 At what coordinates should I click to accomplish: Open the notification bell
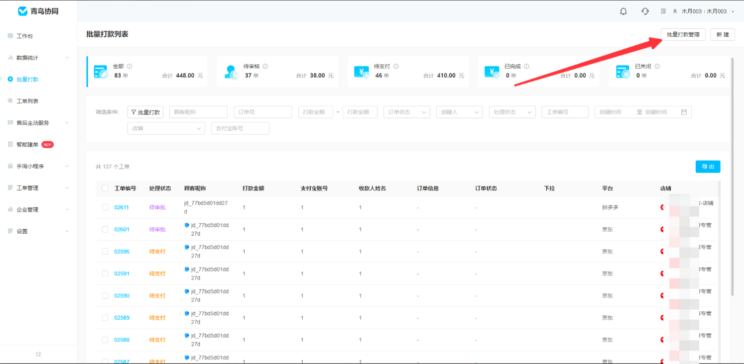coord(623,11)
